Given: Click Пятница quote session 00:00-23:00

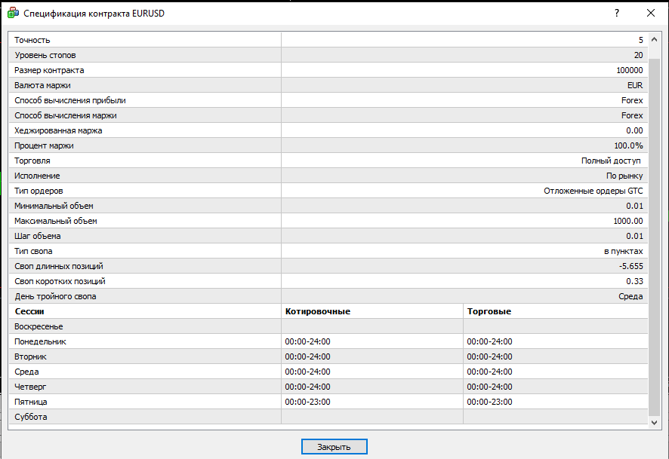Looking at the screenshot, I should [x=307, y=402].
